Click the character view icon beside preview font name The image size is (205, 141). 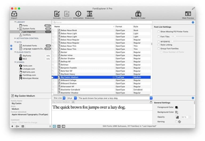(x=73, y=102)
